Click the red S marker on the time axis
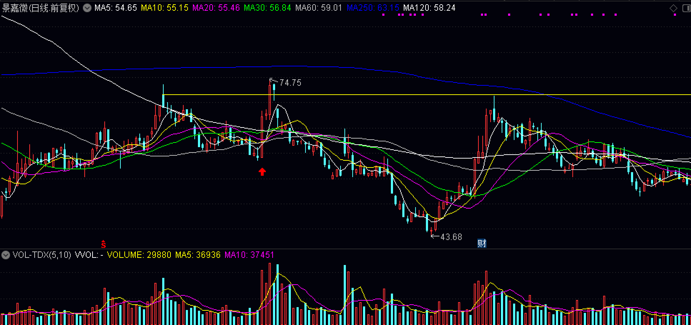This screenshot has width=691, height=325. (x=103, y=244)
